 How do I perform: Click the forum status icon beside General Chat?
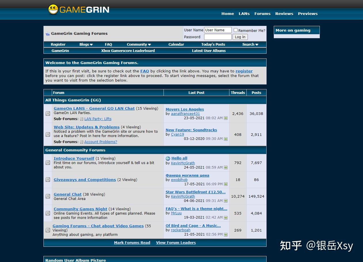pyautogui.click(x=48, y=196)
